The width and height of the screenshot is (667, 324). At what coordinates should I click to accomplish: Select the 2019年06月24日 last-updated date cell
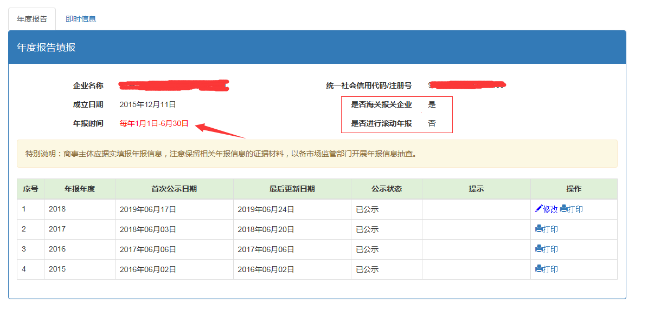tap(266, 209)
